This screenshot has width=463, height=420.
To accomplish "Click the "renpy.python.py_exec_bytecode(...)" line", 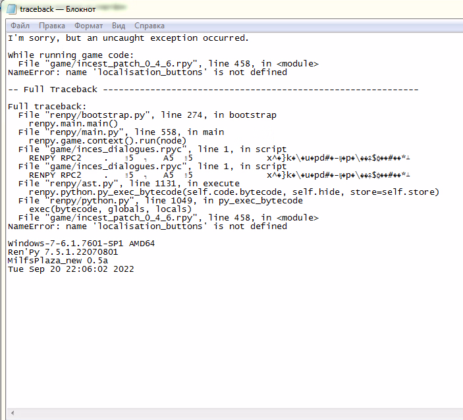I will tap(234, 192).
